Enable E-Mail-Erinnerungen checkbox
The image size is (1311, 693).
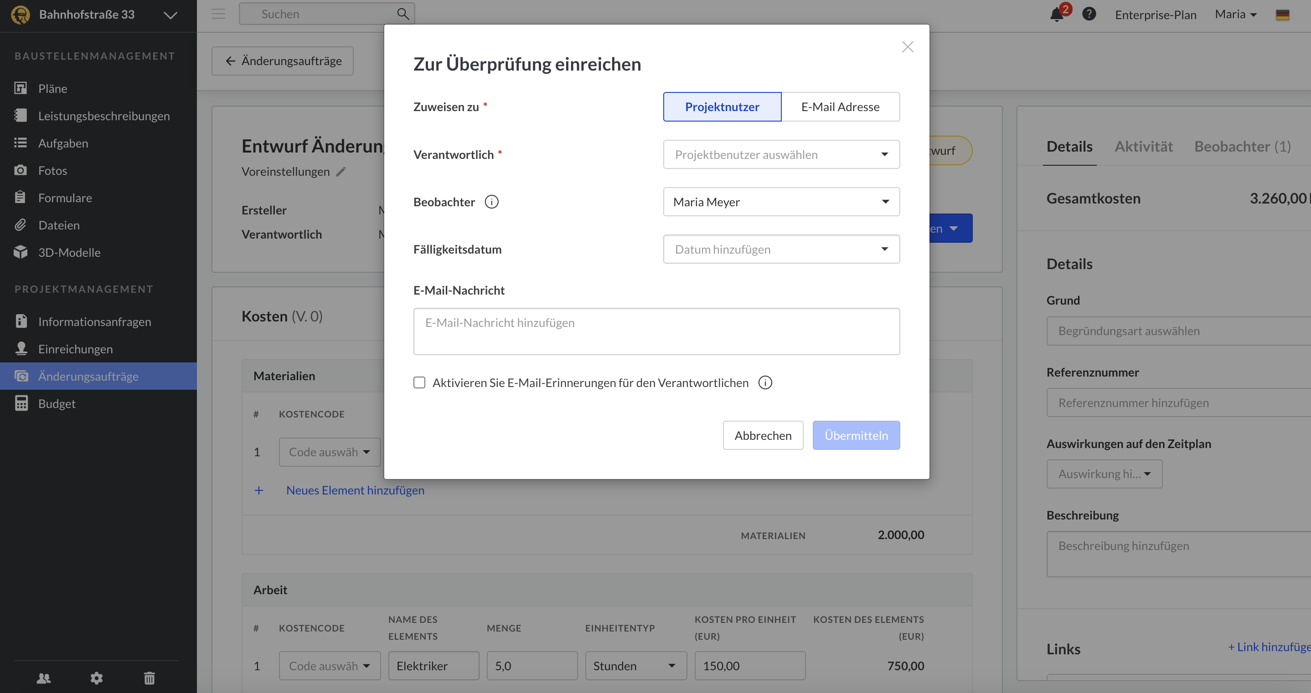click(419, 382)
